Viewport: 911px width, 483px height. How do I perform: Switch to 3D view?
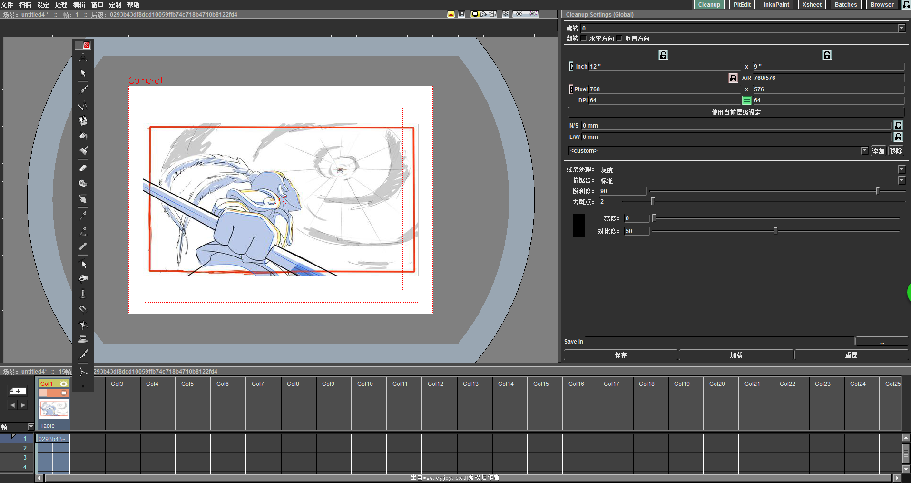484,14
